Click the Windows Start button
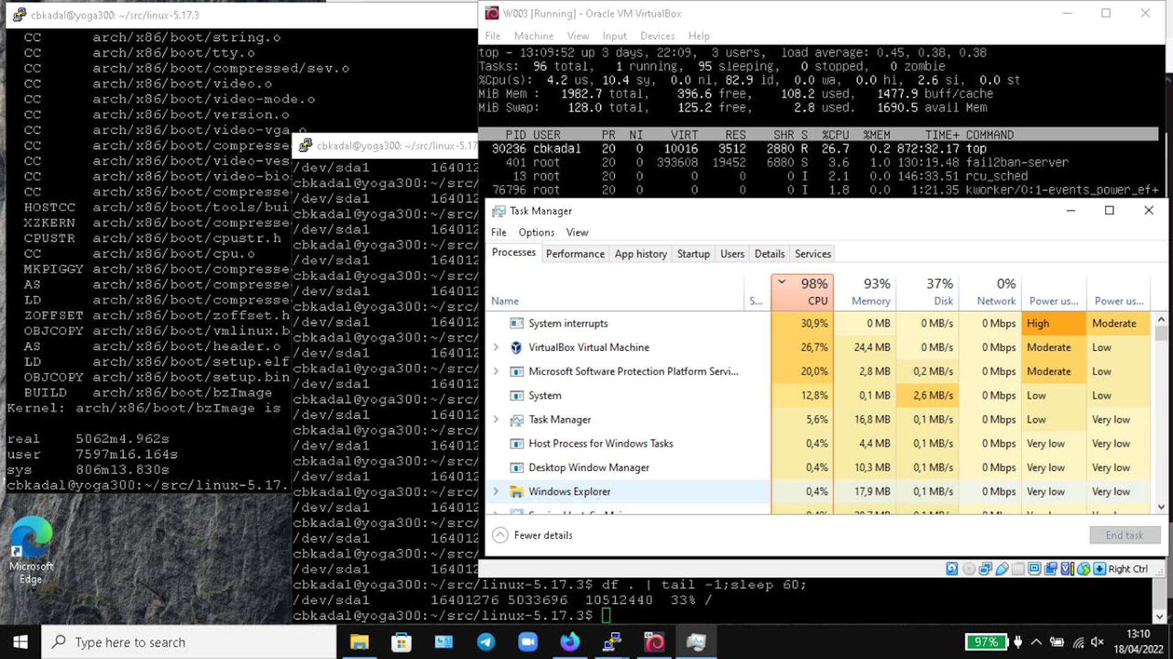 click(x=20, y=642)
